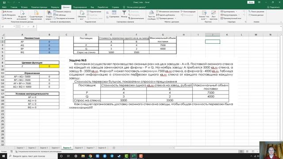This screenshot has height=159, width=283.
Task: Open 'Обновить все' dropdown
Action: click(x=82, y=15)
